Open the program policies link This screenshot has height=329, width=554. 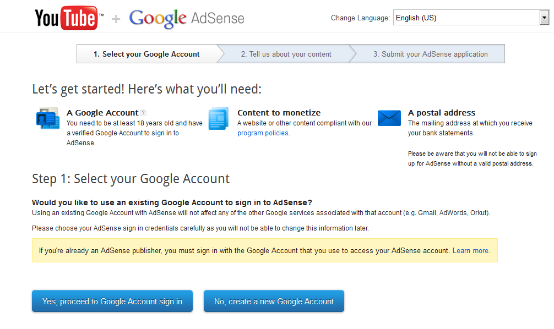(x=262, y=132)
